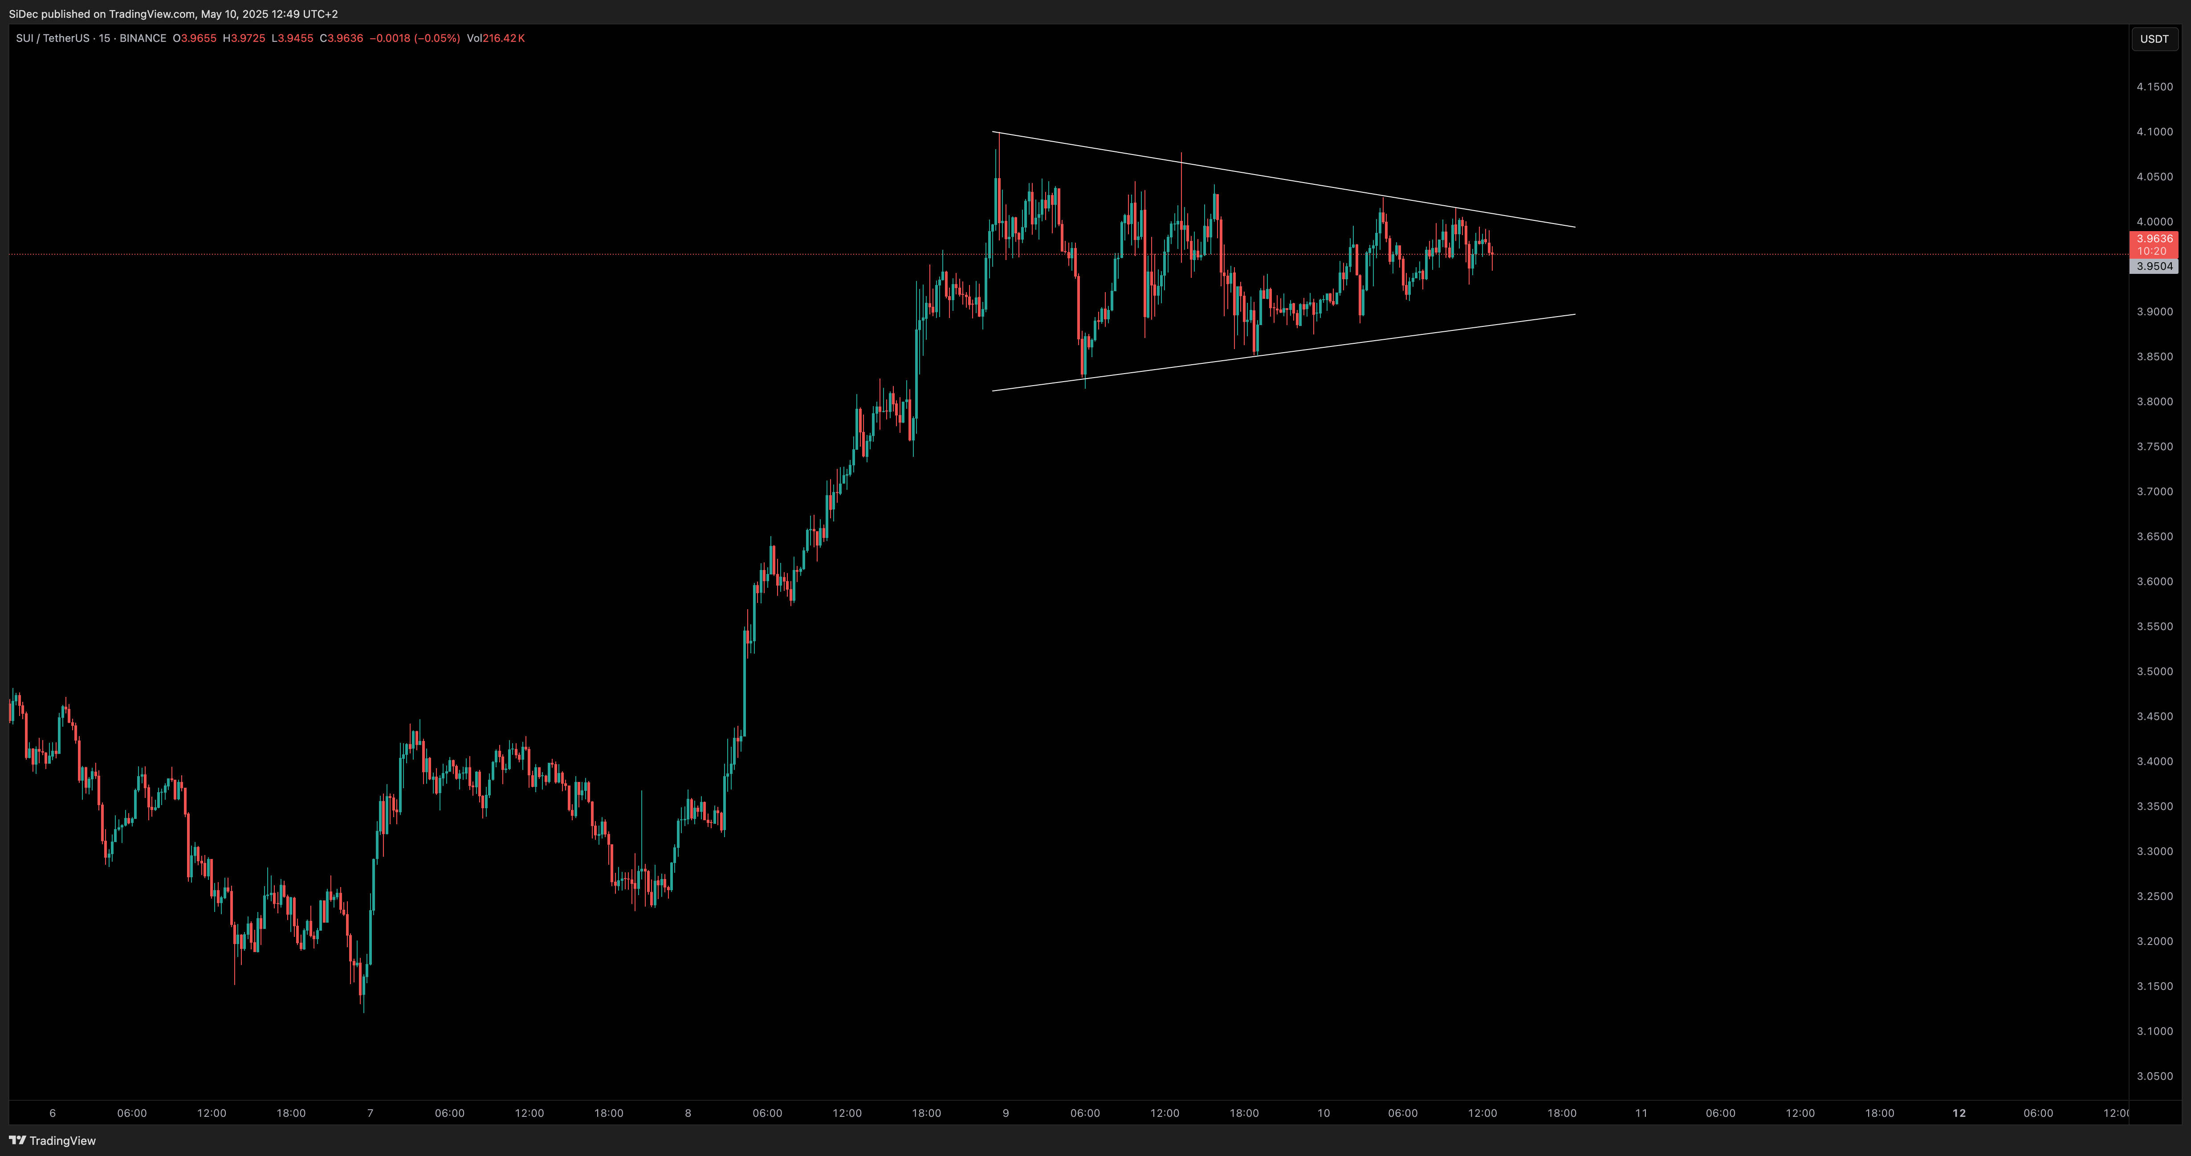Screen dimensions: 2191x1156
Task: Click the 3.0500 price axis label
Action: tap(2154, 1077)
